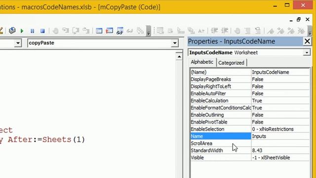Click the code window scroll-up arrow
Screen dimensions: 316x178
179,57
